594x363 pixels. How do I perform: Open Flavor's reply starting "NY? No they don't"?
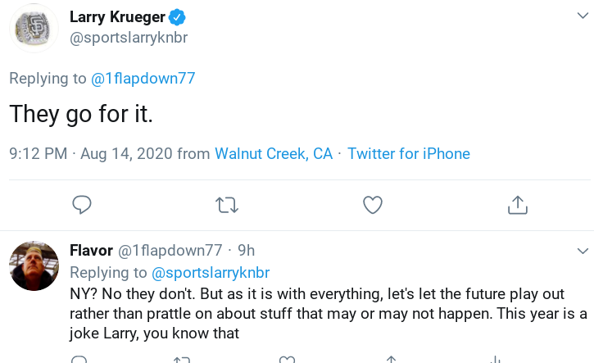click(328, 314)
